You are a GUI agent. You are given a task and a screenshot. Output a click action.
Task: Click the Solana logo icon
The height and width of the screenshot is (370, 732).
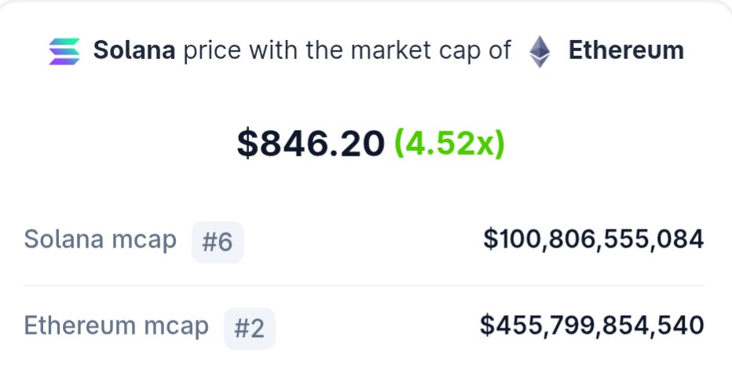64,51
